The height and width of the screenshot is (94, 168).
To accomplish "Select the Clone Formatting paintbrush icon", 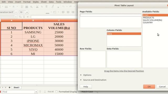I will (x=52, y=7).
